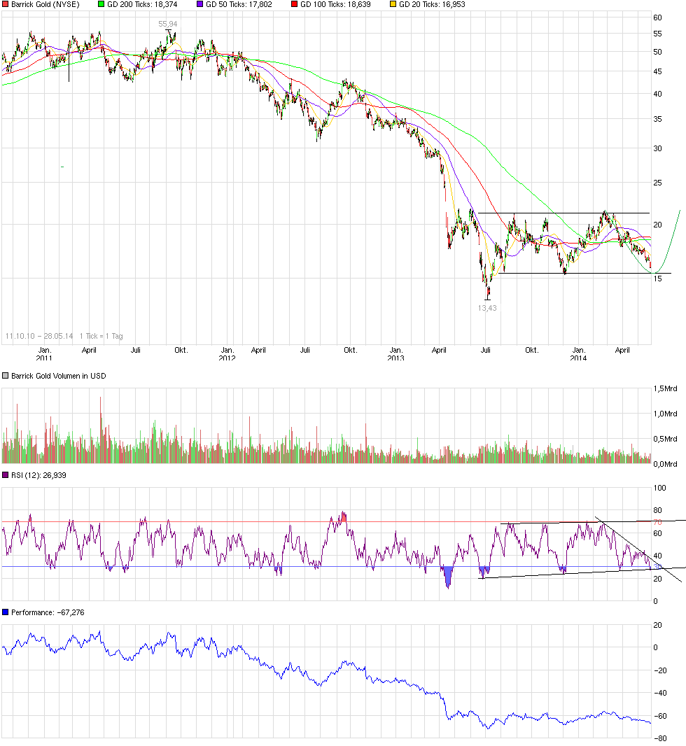Click the red Barrick Gold (NYSE) legend square

4,4
